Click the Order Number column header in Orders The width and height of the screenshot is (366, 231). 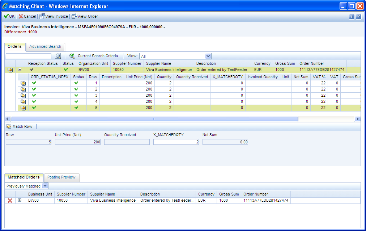click(x=322, y=63)
